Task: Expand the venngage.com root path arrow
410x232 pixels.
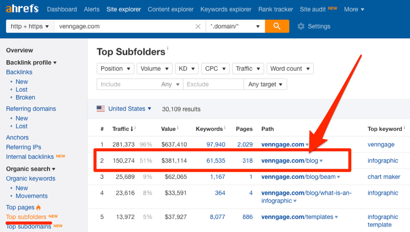Action: [x=307, y=144]
